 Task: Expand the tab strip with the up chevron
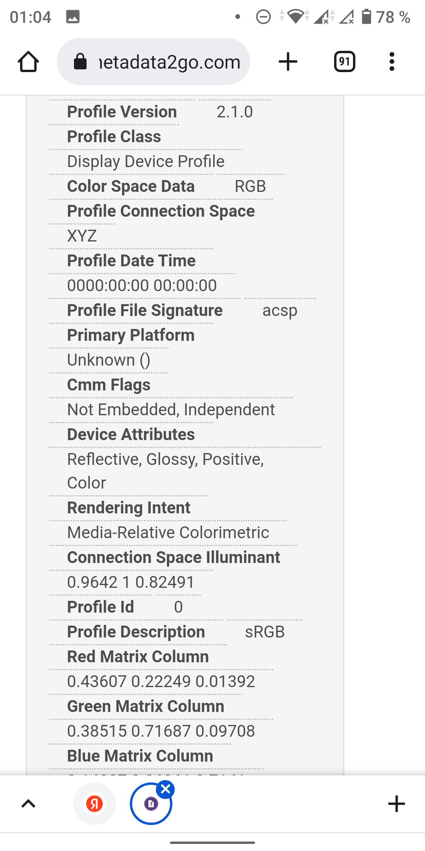(x=28, y=804)
